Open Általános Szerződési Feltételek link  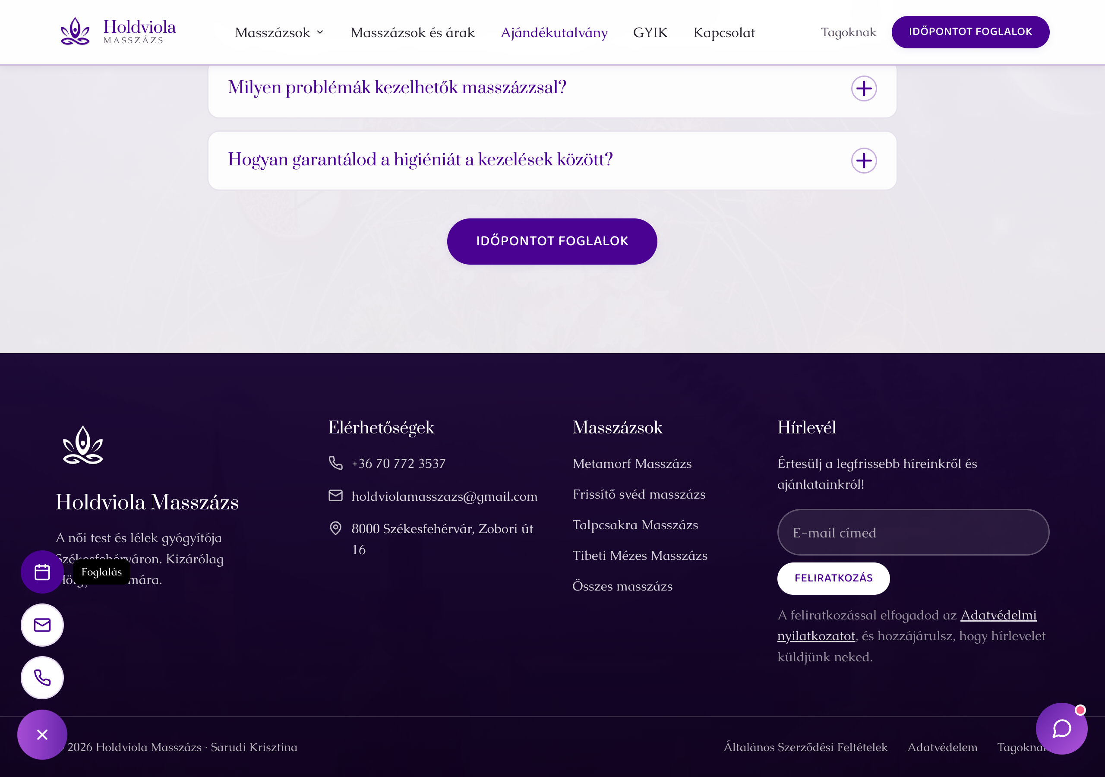[x=805, y=747]
